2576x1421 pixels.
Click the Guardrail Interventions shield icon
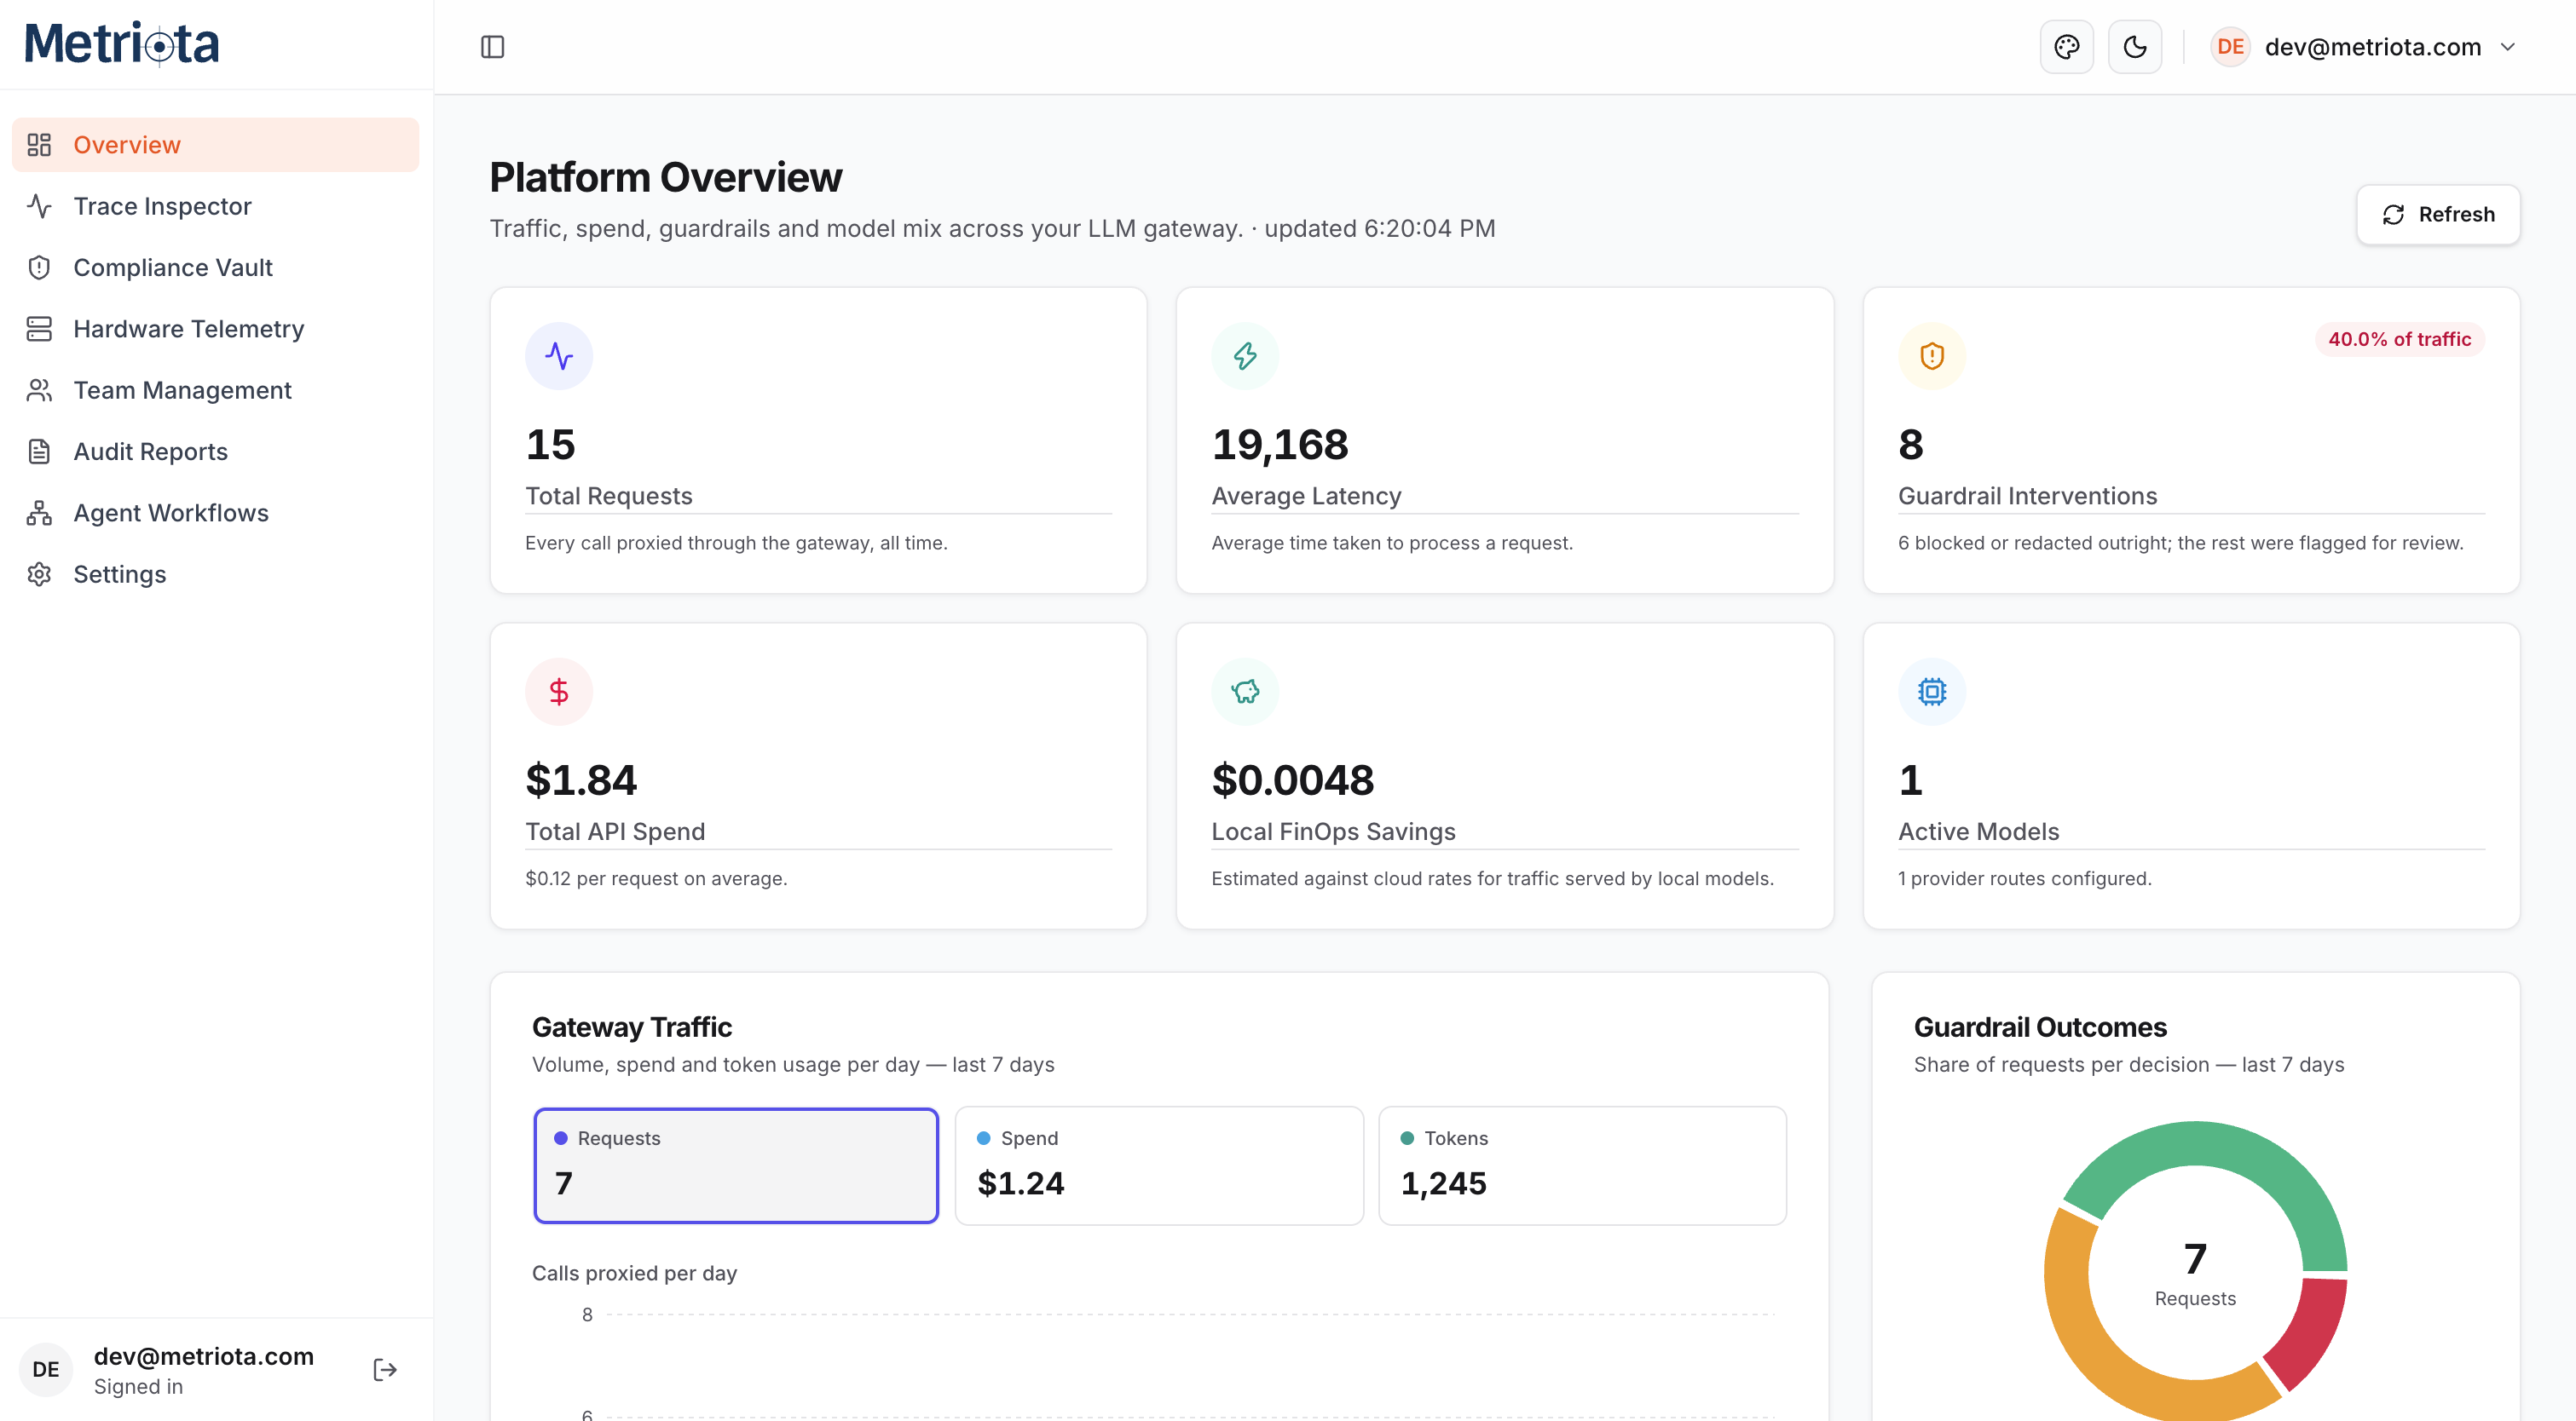[1931, 356]
